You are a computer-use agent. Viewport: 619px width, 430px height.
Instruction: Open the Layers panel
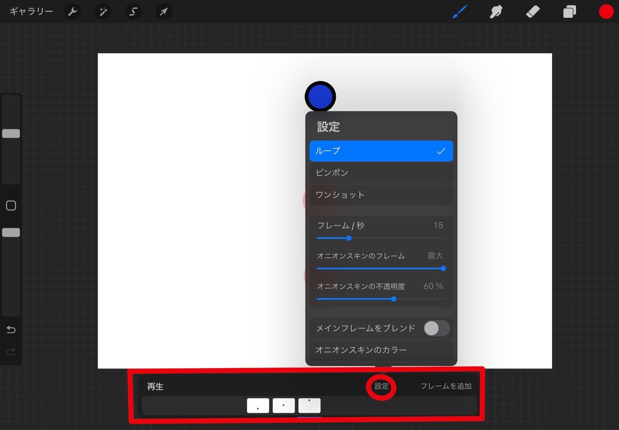[x=569, y=12]
